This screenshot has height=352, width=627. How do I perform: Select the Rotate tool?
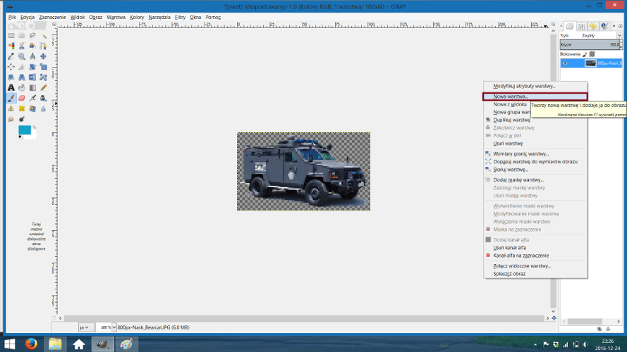click(32, 67)
